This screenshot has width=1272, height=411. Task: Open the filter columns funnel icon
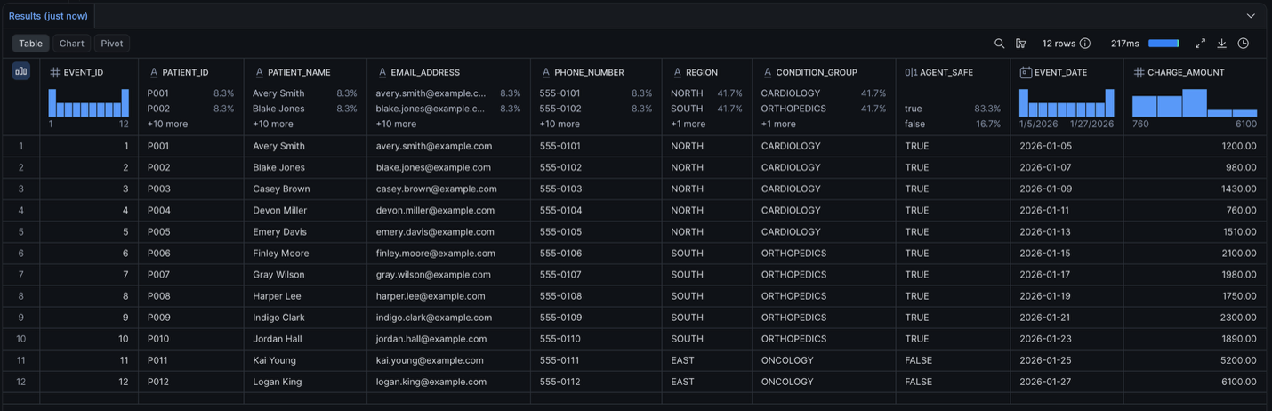click(x=1021, y=44)
